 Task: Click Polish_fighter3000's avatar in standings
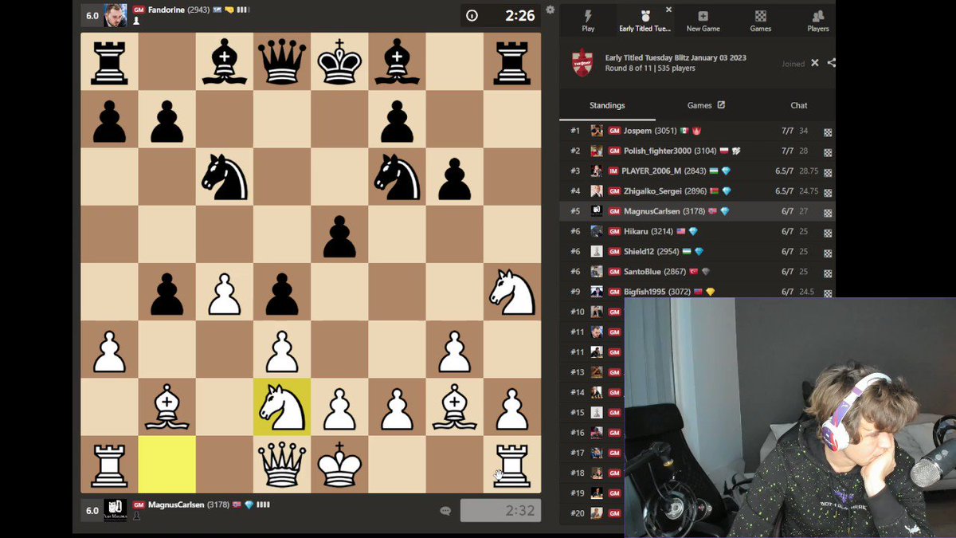pos(597,151)
